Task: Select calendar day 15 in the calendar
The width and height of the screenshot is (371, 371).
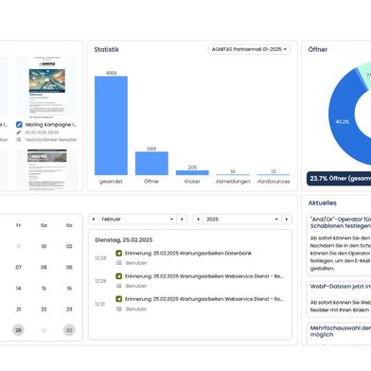Action: [44, 289]
